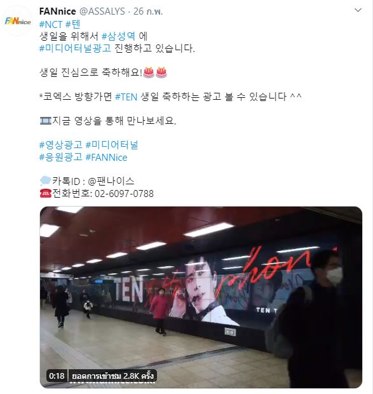Open the FANnice profile avatar

click(18, 21)
